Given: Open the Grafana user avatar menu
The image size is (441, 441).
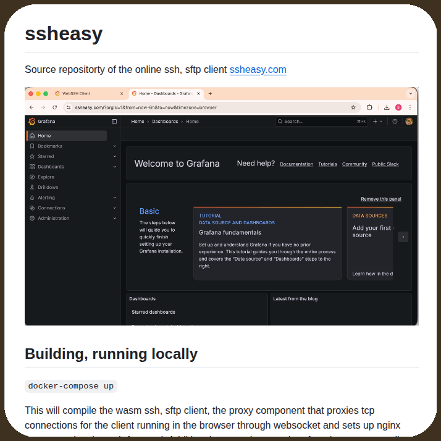Looking at the screenshot, I should tap(409, 122).
